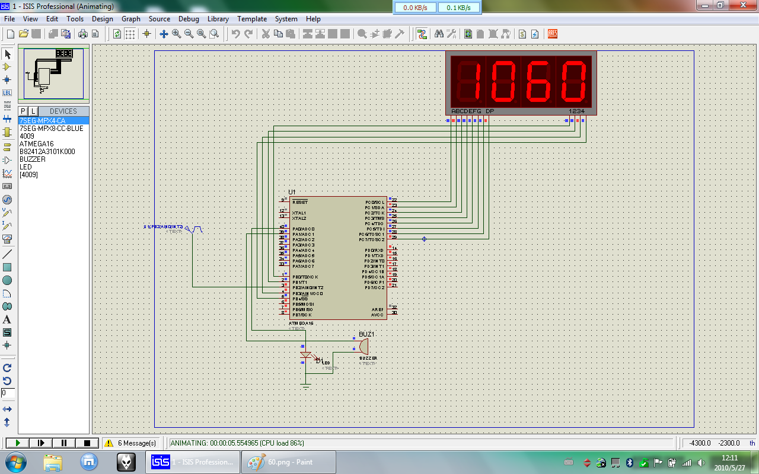Click the Open Design folder icon
Screen dimensions: 759x474
point(23,34)
